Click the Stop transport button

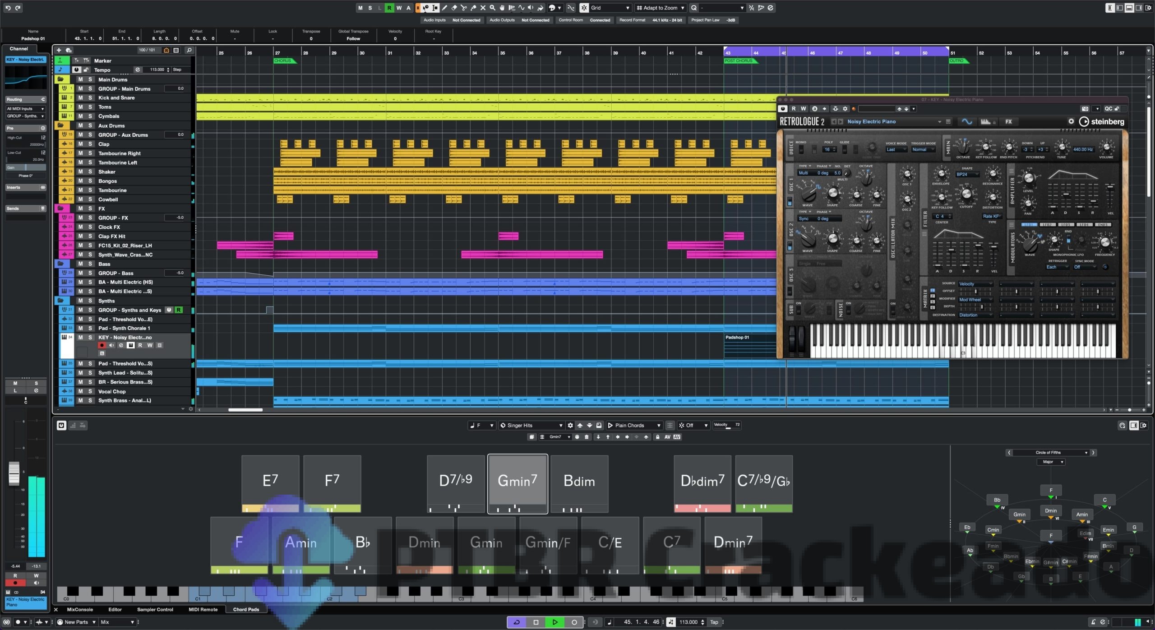coord(536,622)
